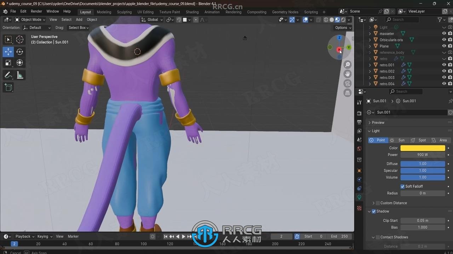453x254 pixels.
Task: Select the Annotate tool
Action: coord(8,75)
